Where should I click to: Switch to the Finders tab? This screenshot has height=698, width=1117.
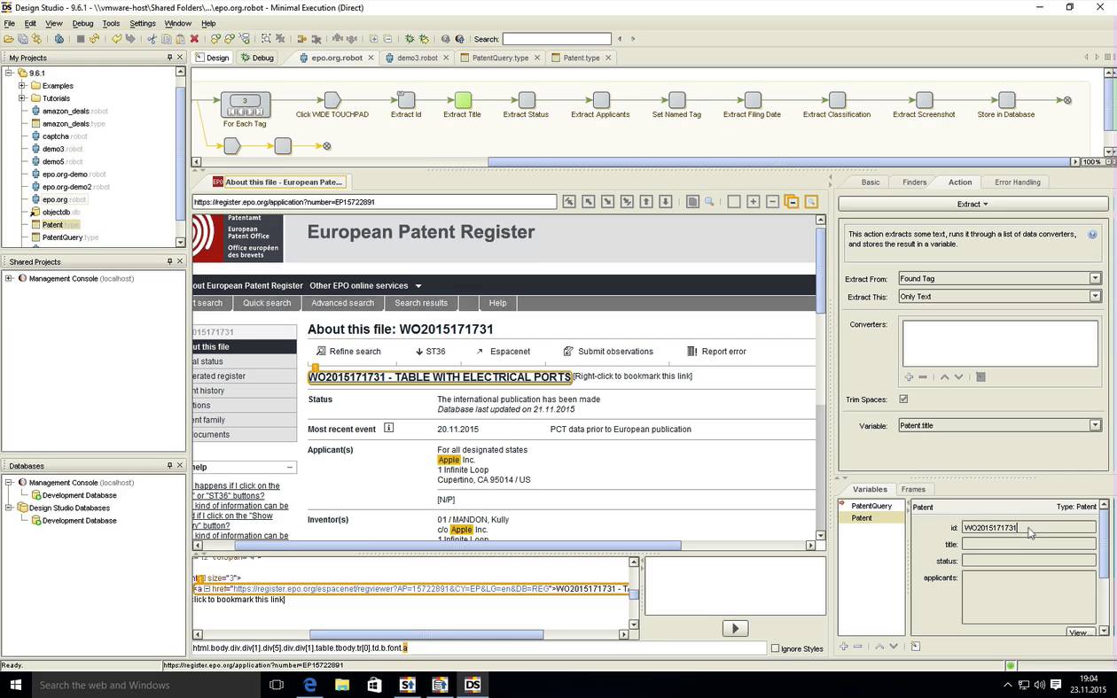tap(914, 182)
